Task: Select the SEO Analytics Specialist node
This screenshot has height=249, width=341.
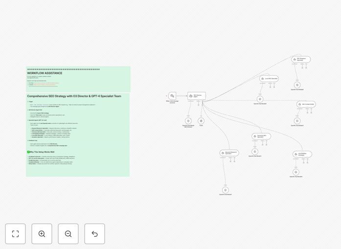Action: tap(301, 59)
